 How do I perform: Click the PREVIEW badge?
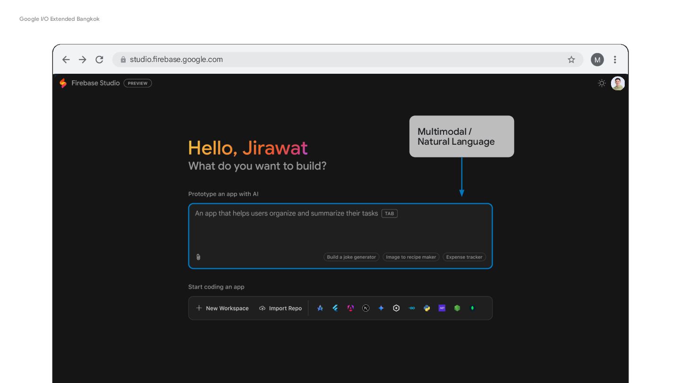[x=138, y=83]
